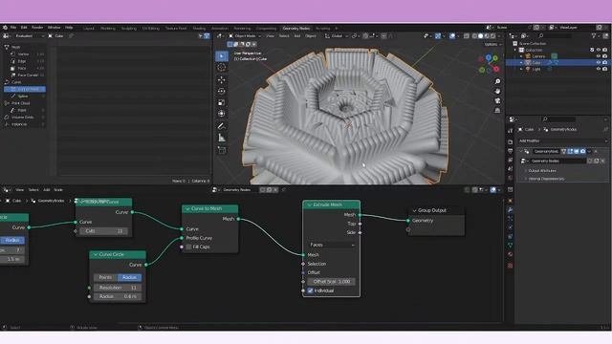Screen dimensions: 612x344
Task: Collapse the Extrude Mesh node chevron
Action: [309, 204]
